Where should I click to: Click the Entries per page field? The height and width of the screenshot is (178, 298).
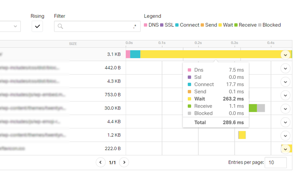(x=276, y=163)
